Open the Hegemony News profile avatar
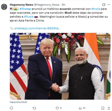This screenshot has height=111, width=112. pos(4,7)
